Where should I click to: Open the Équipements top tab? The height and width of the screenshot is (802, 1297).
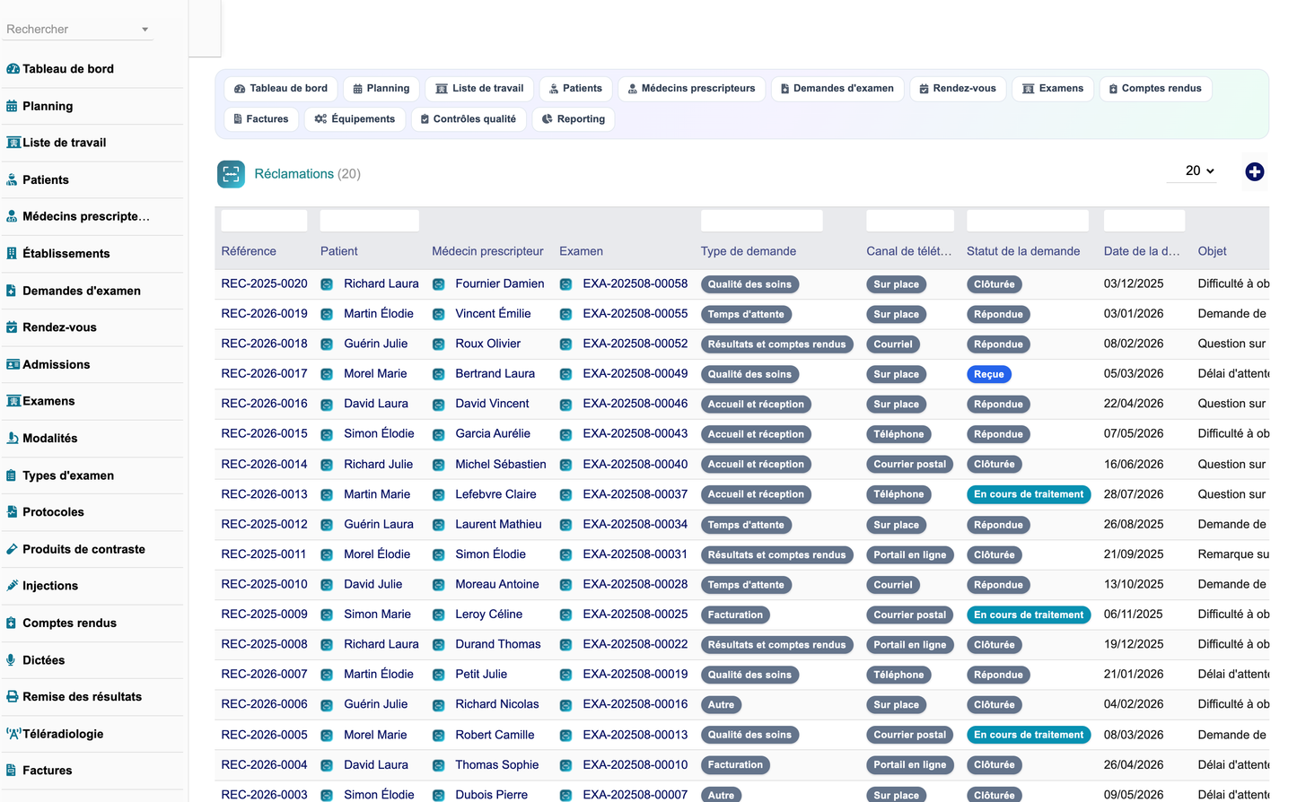pyautogui.click(x=355, y=119)
